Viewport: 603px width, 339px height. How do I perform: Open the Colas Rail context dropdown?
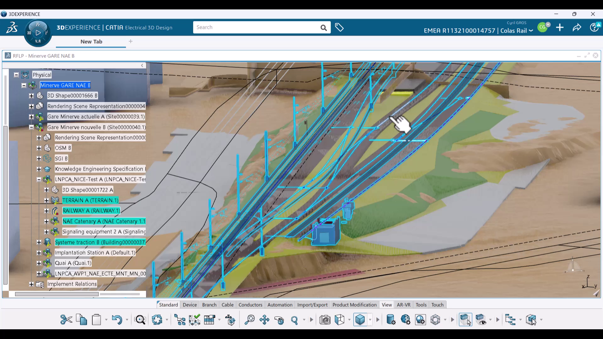pyautogui.click(x=530, y=31)
